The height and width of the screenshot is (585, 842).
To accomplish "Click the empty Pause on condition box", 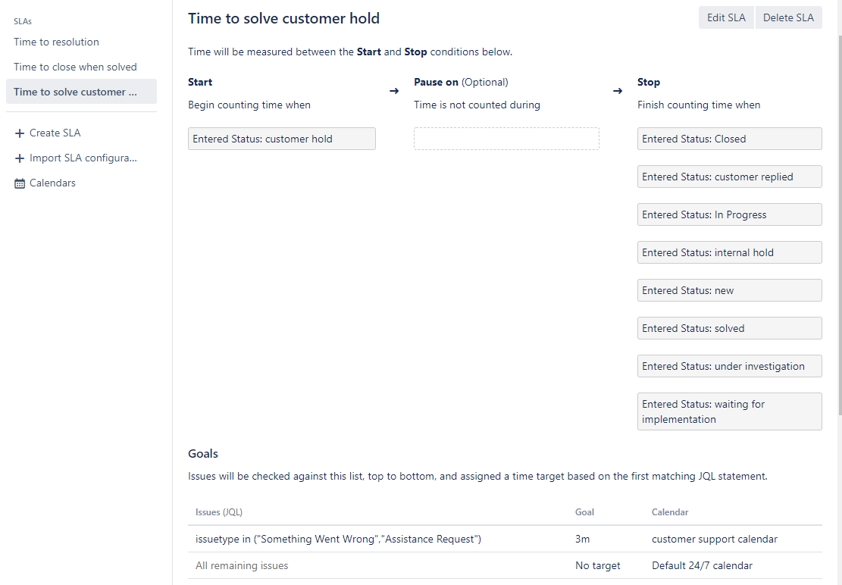I will tap(506, 139).
